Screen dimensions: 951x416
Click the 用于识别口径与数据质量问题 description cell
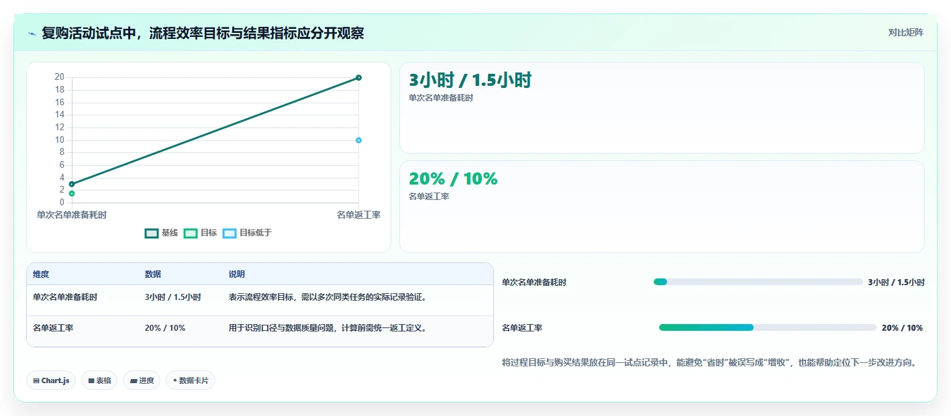[328, 328]
